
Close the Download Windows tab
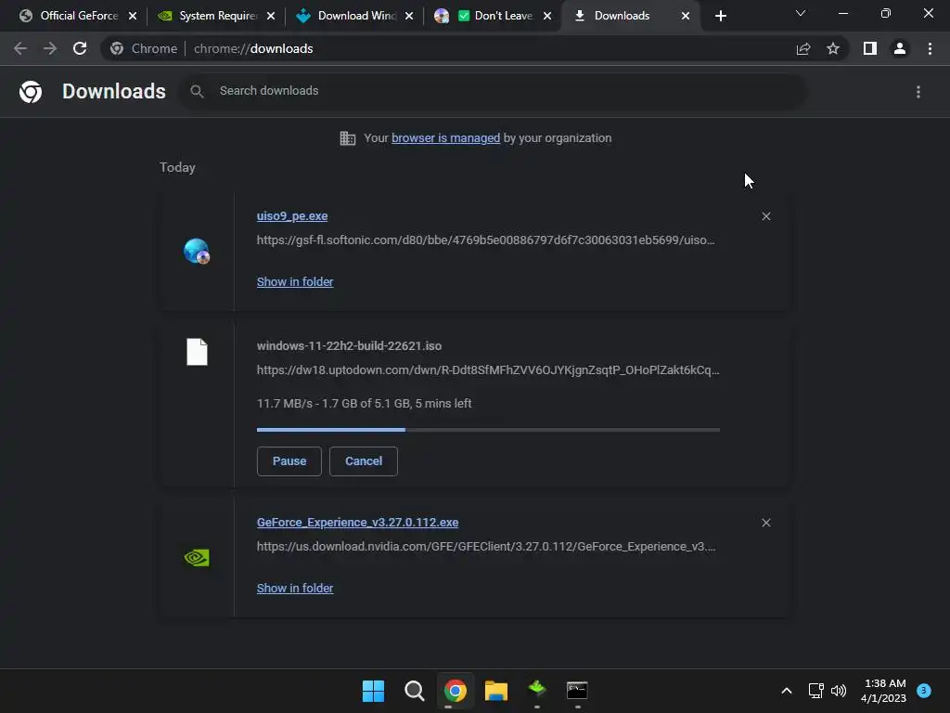coord(409,16)
